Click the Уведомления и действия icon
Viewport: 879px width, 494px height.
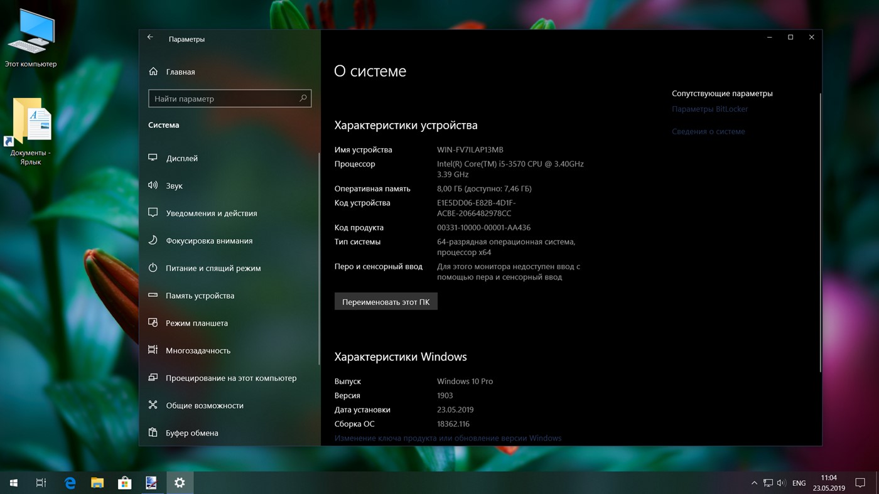[x=153, y=213]
